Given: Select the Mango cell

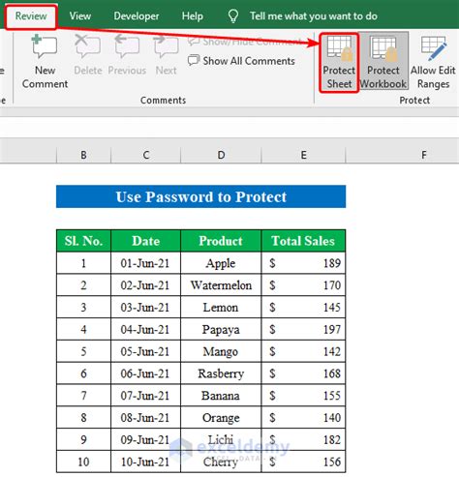Looking at the screenshot, I should (x=221, y=351).
